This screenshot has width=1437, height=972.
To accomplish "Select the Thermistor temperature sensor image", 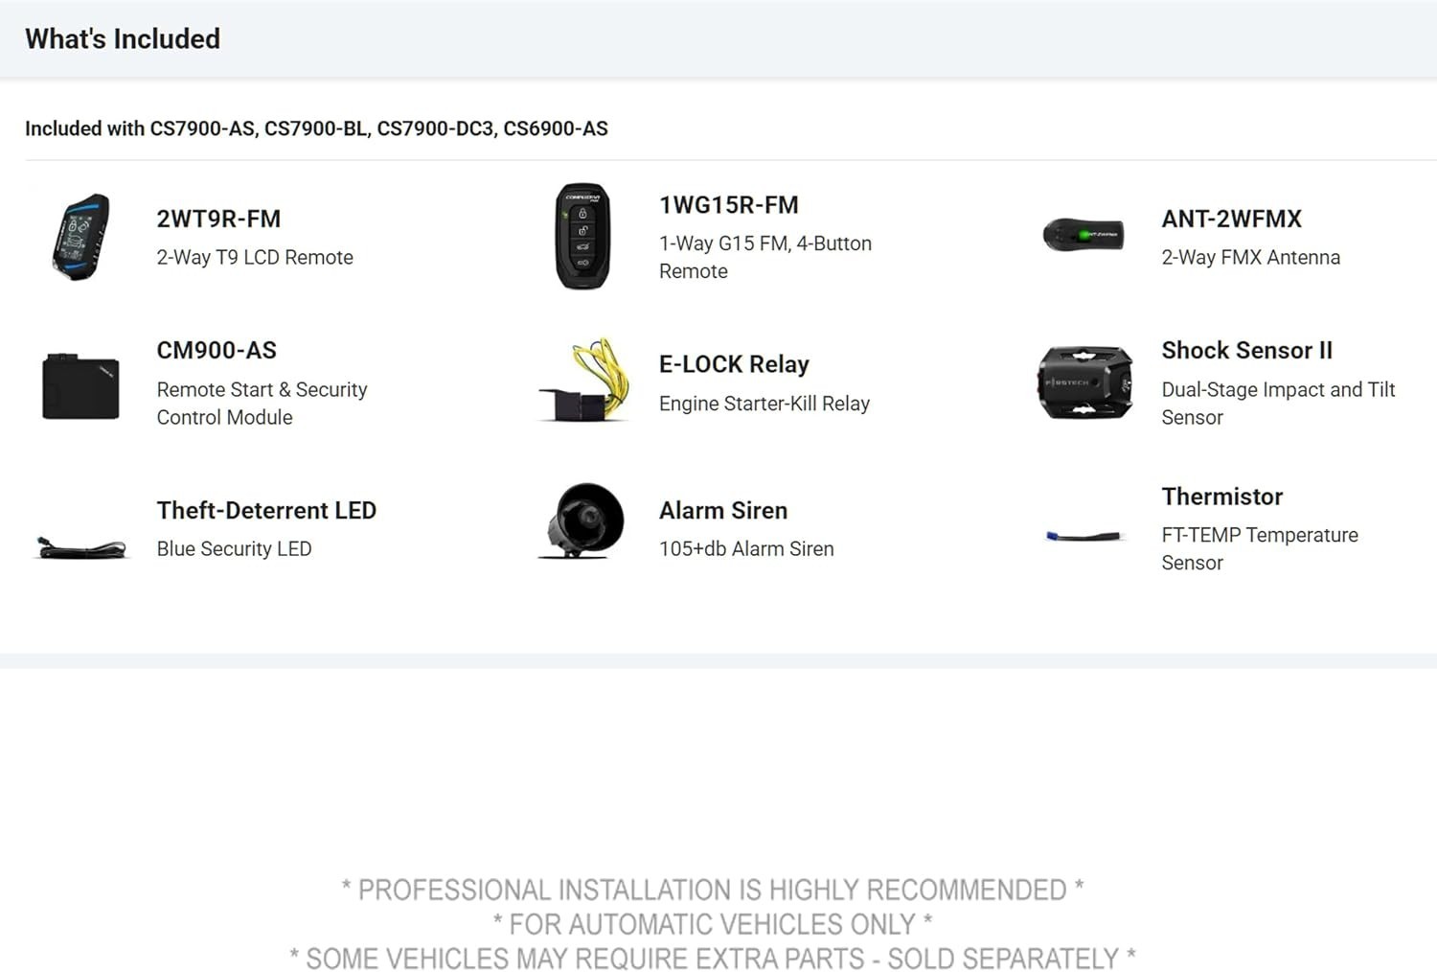I will [x=1083, y=536].
